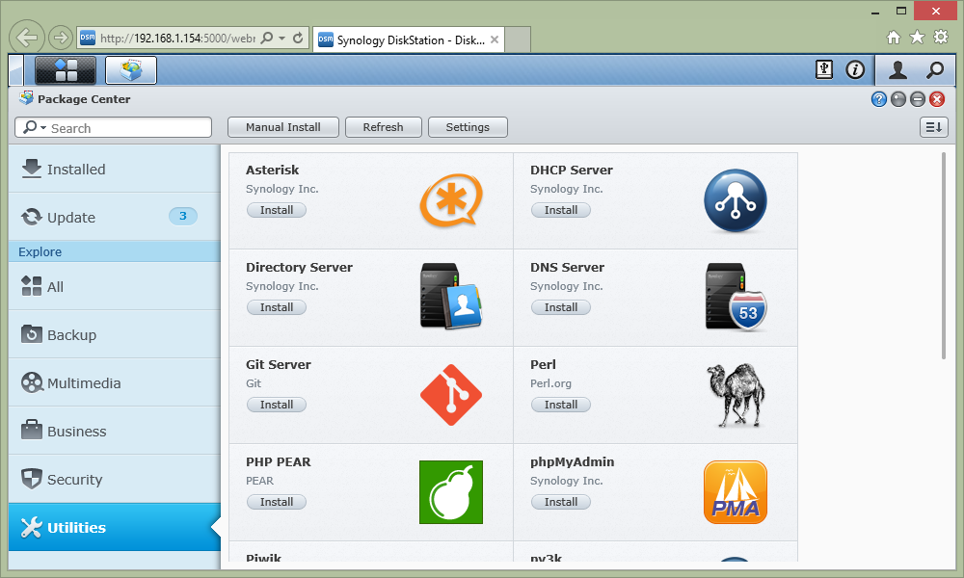Open Package Center Settings

tap(468, 127)
